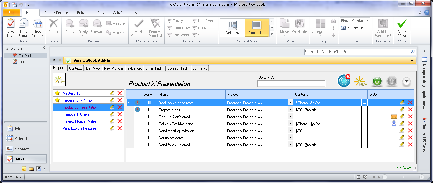Screen dimensions: 433x183
Task: Click the envelope icon on Reply to Alan's email row
Action: (394, 117)
